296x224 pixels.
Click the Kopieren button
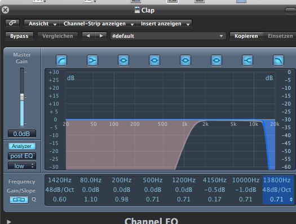[x=246, y=36]
